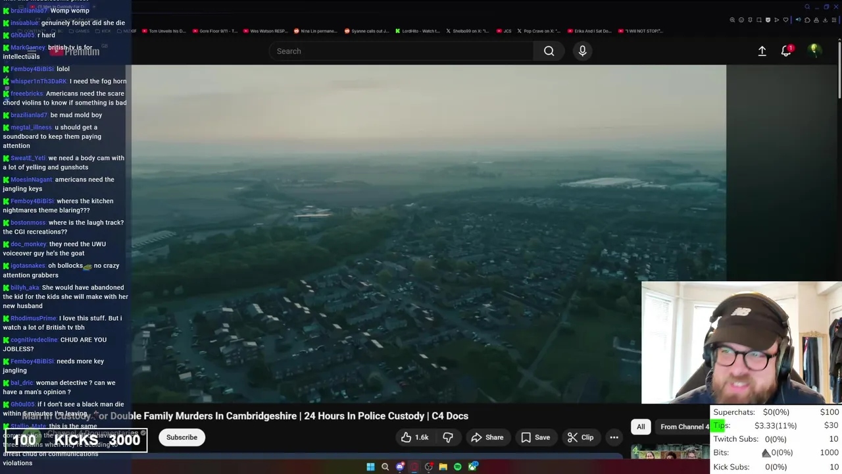The height and width of the screenshot is (474, 842).
Task: Open the more actions three-dot menu
Action: point(614,437)
